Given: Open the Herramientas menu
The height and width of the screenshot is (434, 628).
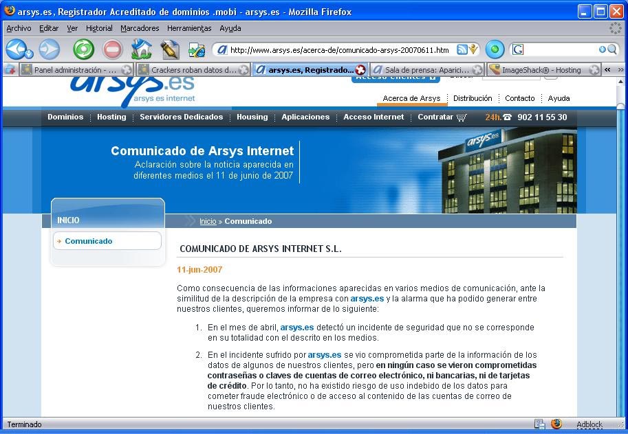Looking at the screenshot, I should 189,28.
